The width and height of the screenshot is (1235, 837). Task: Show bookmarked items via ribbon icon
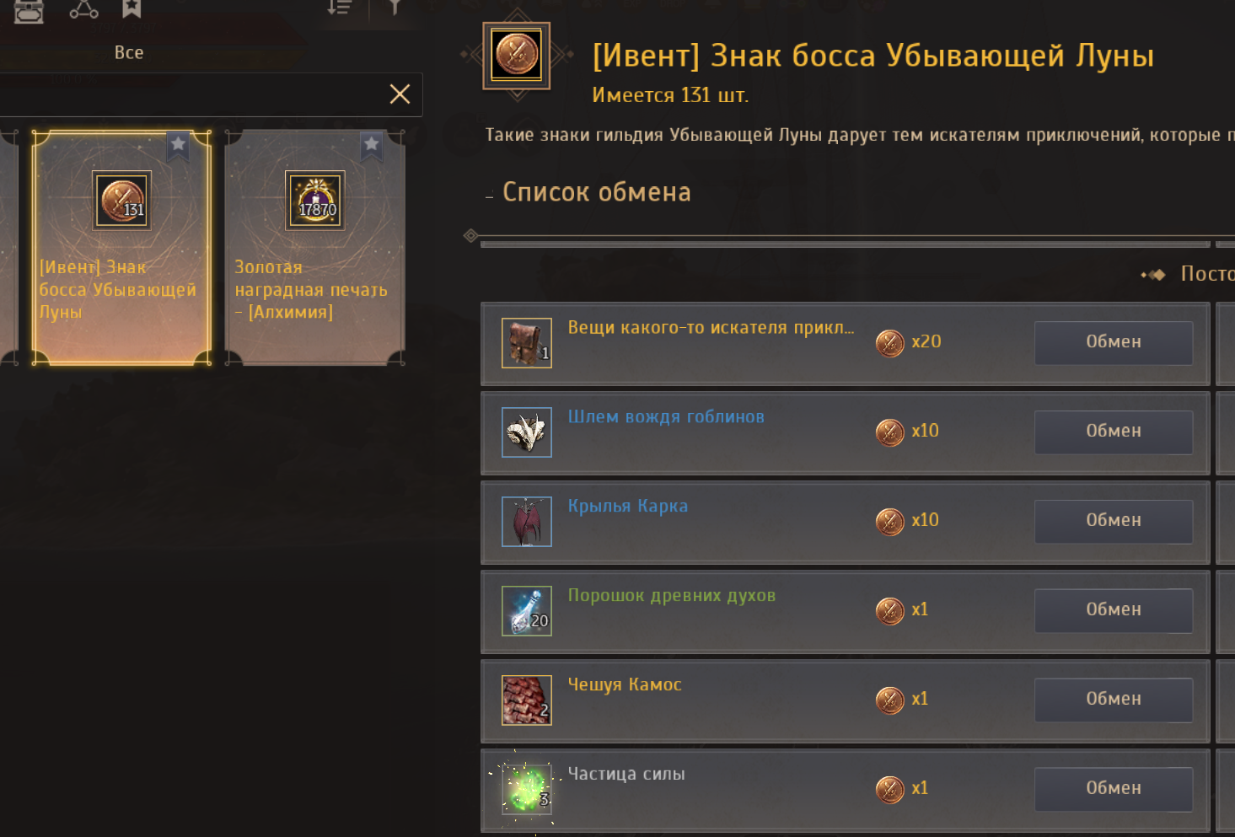[132, 8]
